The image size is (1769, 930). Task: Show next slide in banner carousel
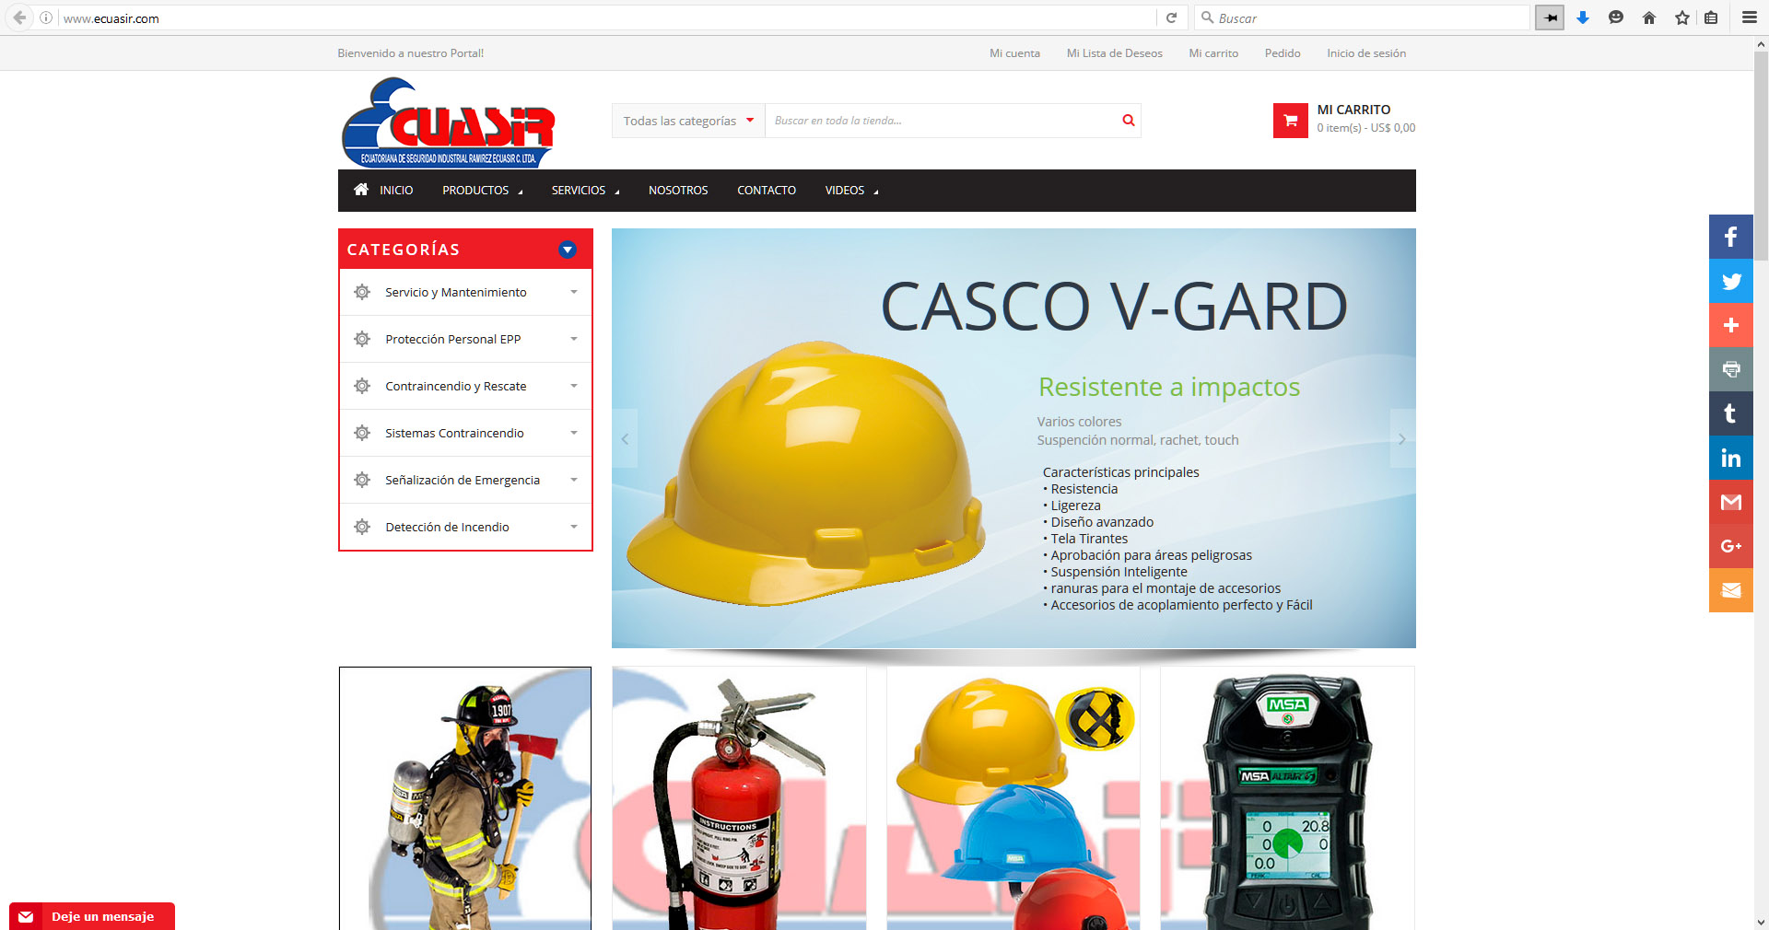(1402, 438)
